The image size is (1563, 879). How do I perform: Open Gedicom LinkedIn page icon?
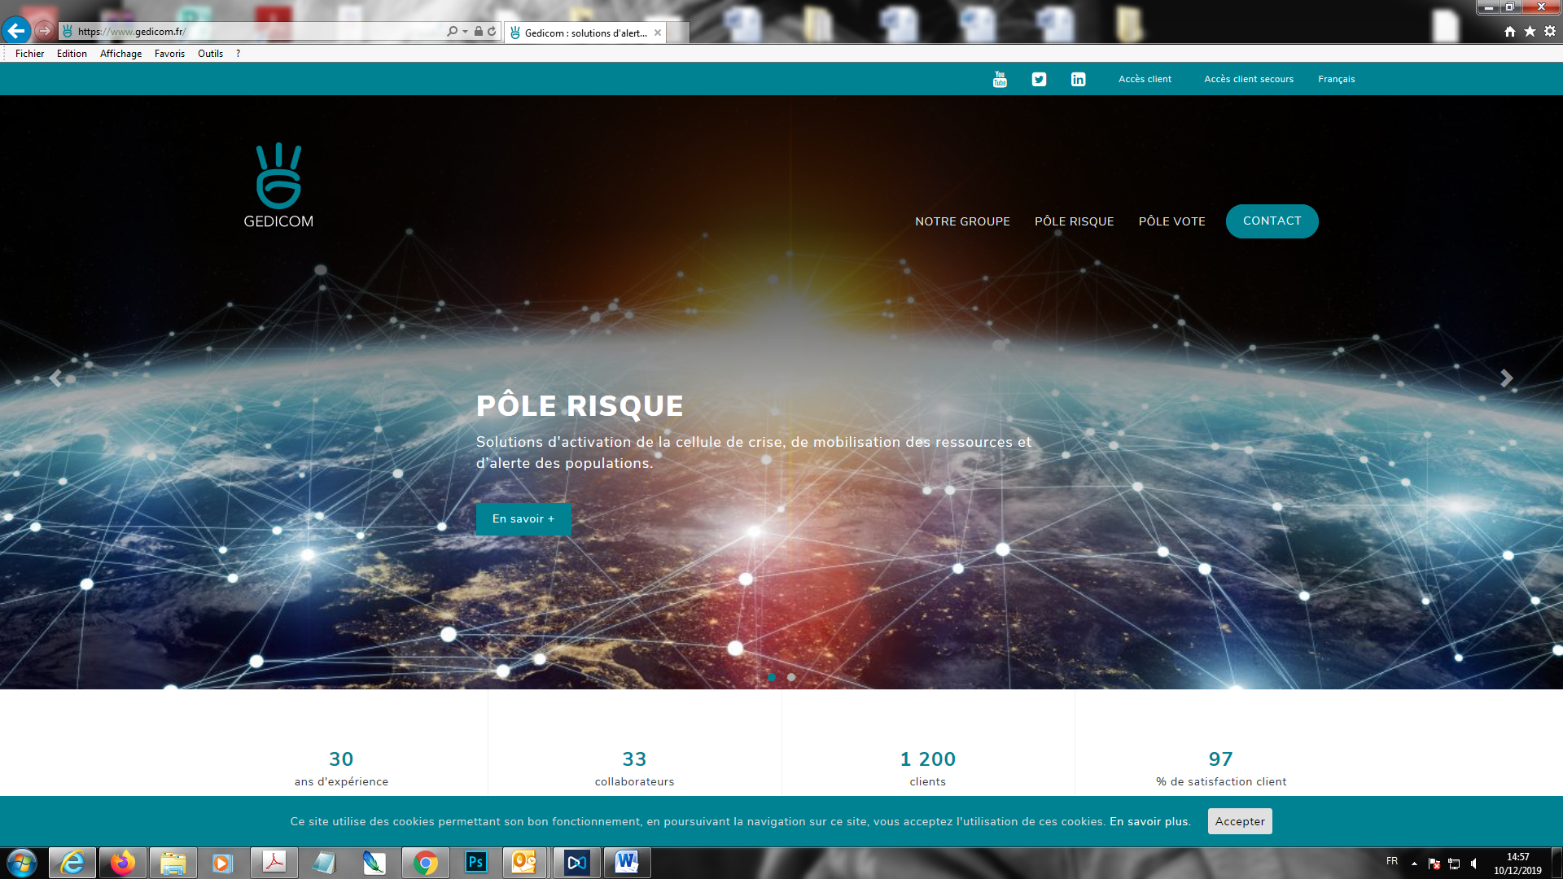tap(1078, 79)
